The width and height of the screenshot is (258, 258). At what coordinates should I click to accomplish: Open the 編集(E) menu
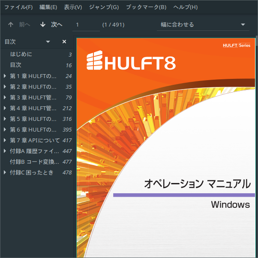(x=48, y=7)
